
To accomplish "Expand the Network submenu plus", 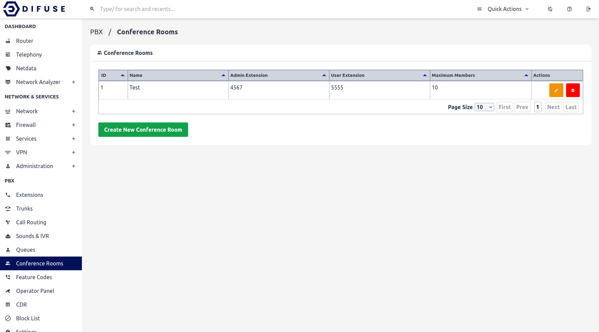I will (x=73, y=111).
